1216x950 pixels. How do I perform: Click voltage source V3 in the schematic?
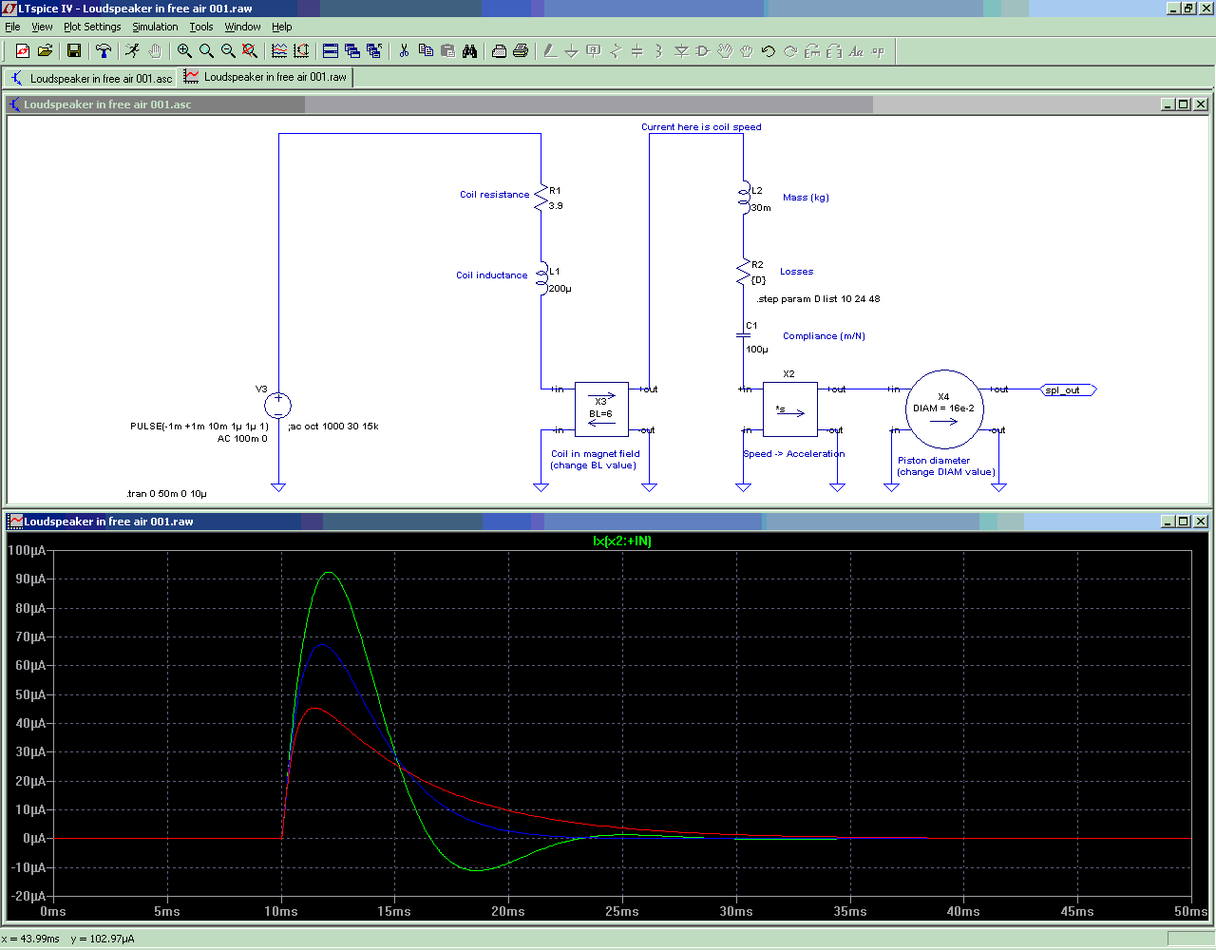pos(278,406)
